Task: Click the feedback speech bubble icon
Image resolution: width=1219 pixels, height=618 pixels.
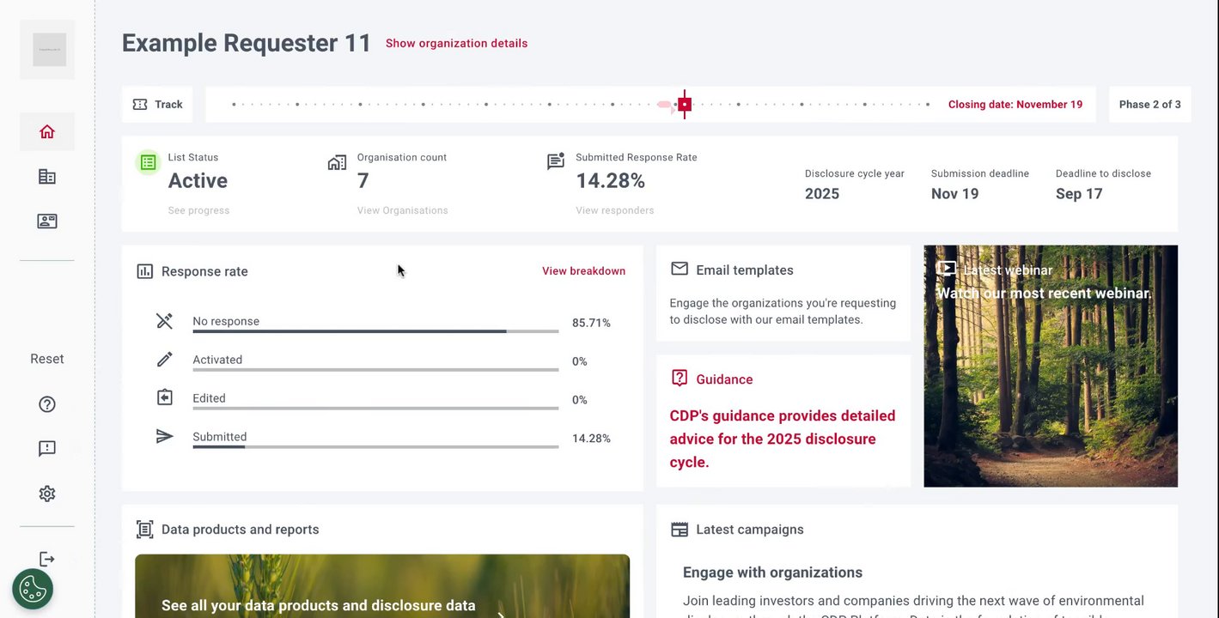Action: click(47, 449)
